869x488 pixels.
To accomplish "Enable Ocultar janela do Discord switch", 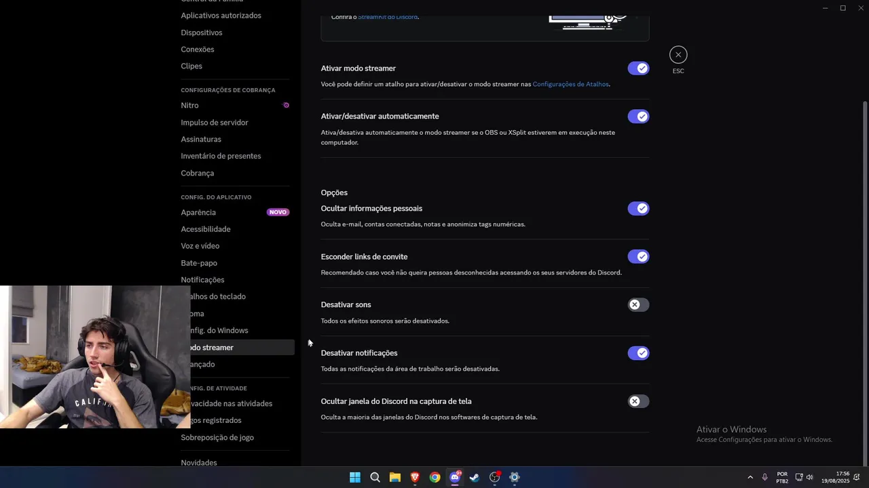I will [x=638, y=401].
